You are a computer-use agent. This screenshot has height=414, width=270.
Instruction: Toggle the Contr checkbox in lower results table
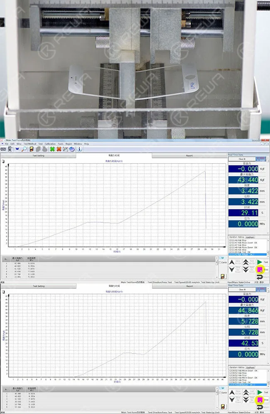click(x=220, y=393)
